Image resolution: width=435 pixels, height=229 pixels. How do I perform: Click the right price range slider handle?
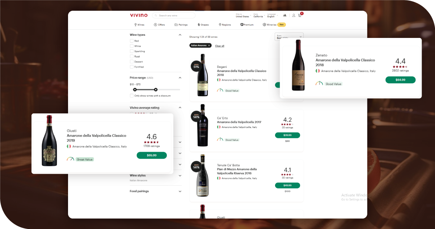(156, 90)
